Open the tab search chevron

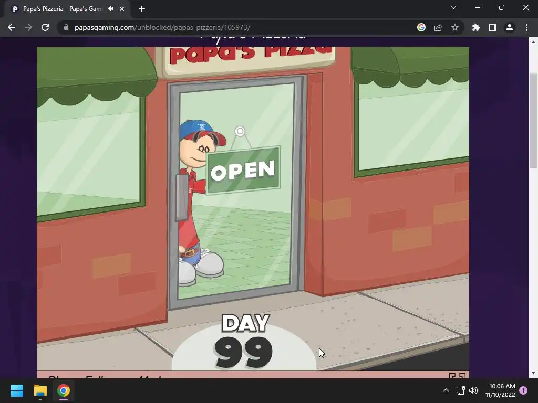(x=453, y=7)
